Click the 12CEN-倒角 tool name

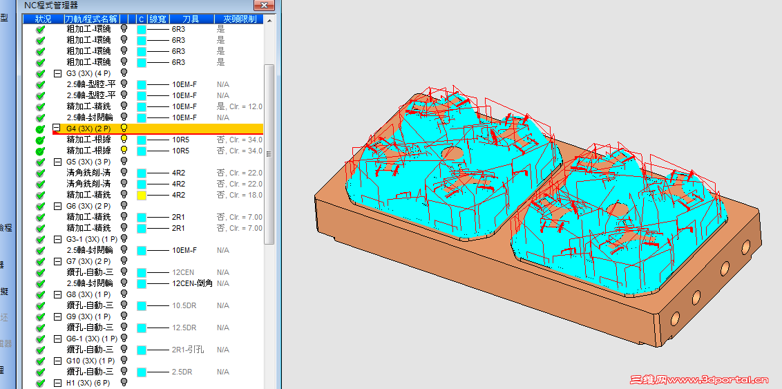[192, 283]
